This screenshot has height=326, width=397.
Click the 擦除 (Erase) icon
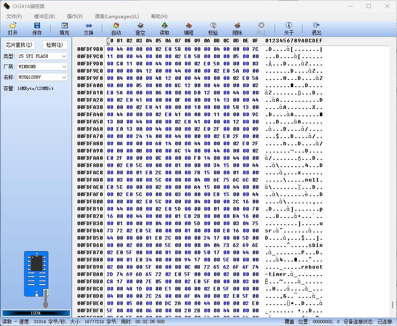[x=237, y=25]
